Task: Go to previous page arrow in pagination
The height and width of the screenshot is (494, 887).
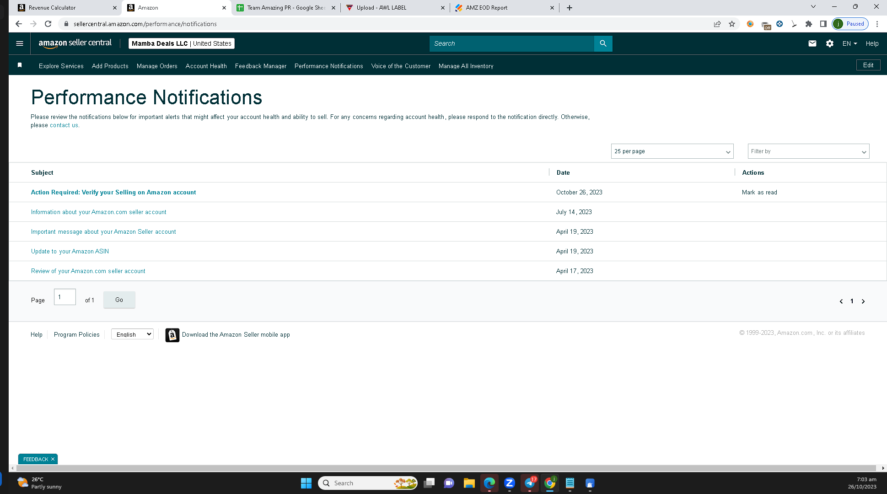Action: [x=841, y=301]
